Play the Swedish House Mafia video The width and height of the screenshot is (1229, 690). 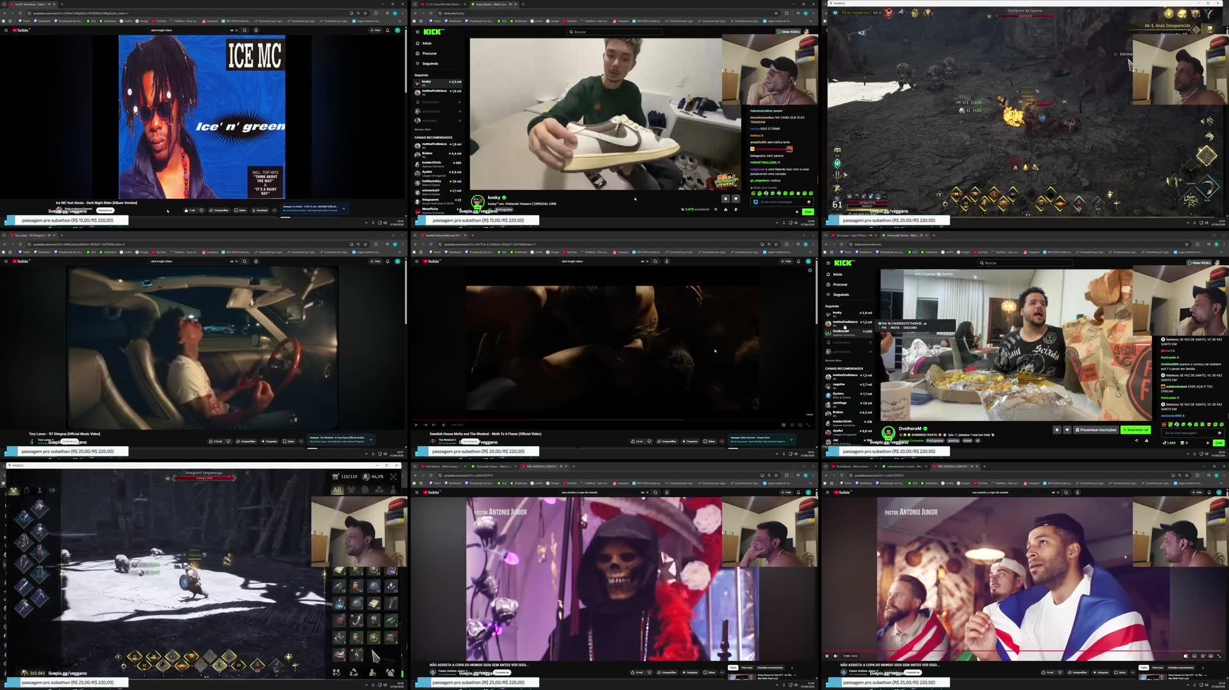pos(416,425)
